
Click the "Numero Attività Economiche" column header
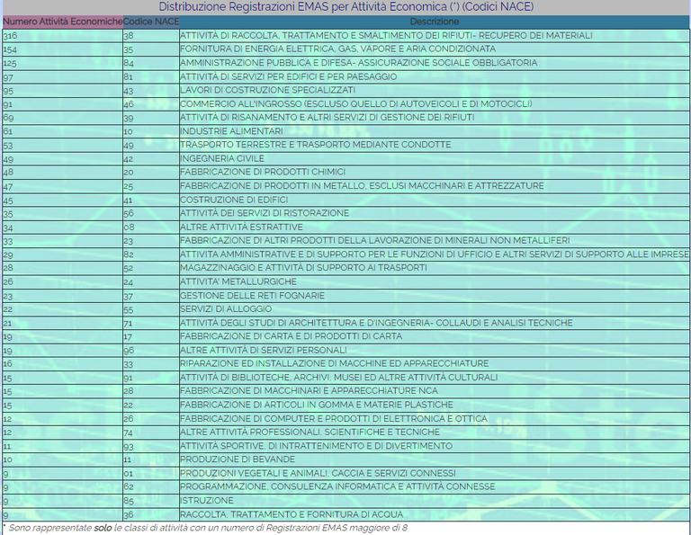[61, 21]
